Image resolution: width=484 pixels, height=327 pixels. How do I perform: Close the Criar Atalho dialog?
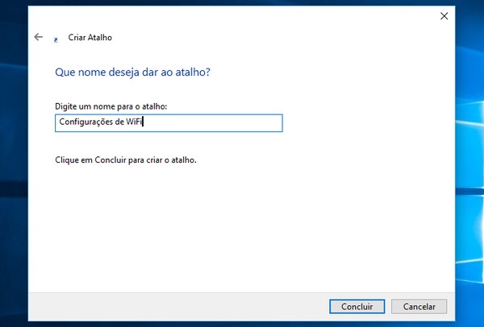pos(444,16)
